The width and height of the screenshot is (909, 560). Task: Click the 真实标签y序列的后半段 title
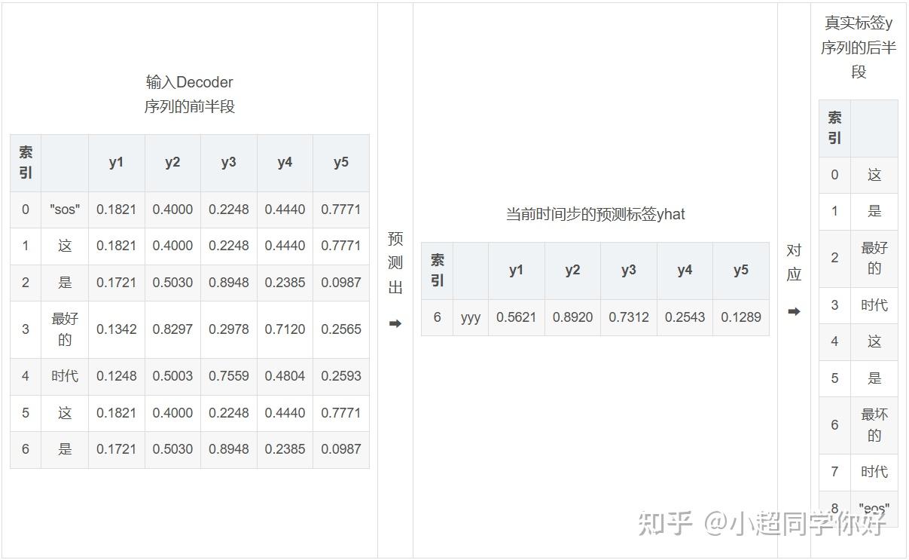[x=859, y=47]
